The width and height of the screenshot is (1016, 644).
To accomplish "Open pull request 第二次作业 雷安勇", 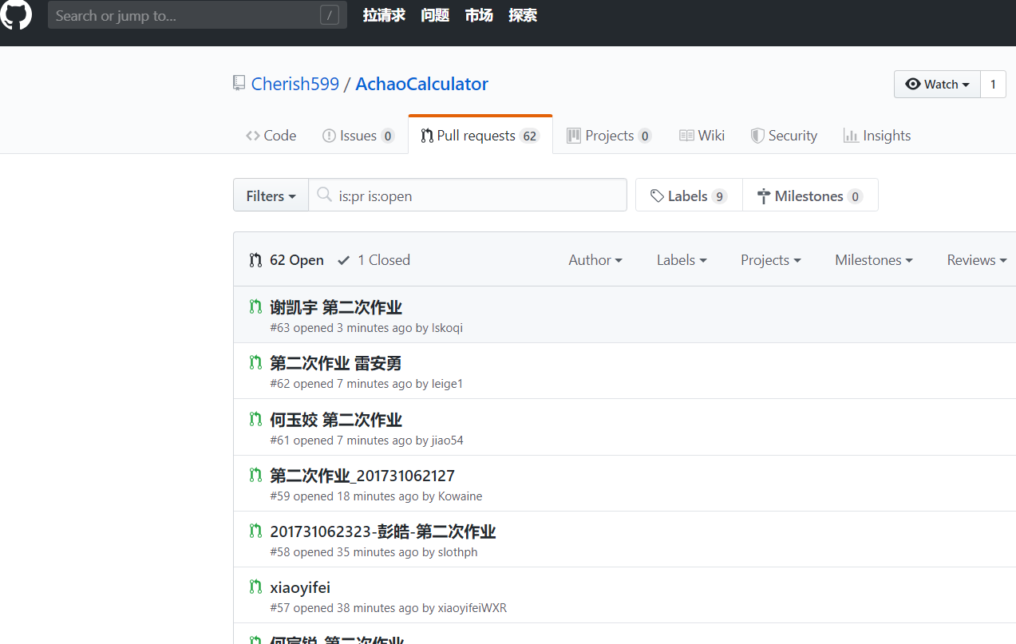I will tap(336, 363).
